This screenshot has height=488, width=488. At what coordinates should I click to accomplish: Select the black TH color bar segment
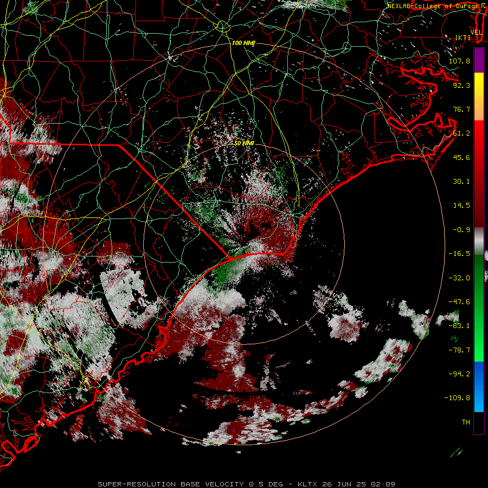479,423
